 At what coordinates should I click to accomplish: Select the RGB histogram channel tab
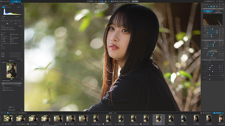[3, 7]
